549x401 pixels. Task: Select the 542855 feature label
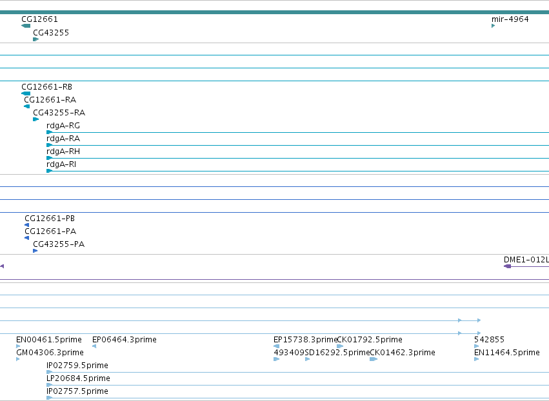click(x=489, y=340)
